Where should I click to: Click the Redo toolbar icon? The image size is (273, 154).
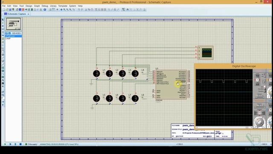82,9
